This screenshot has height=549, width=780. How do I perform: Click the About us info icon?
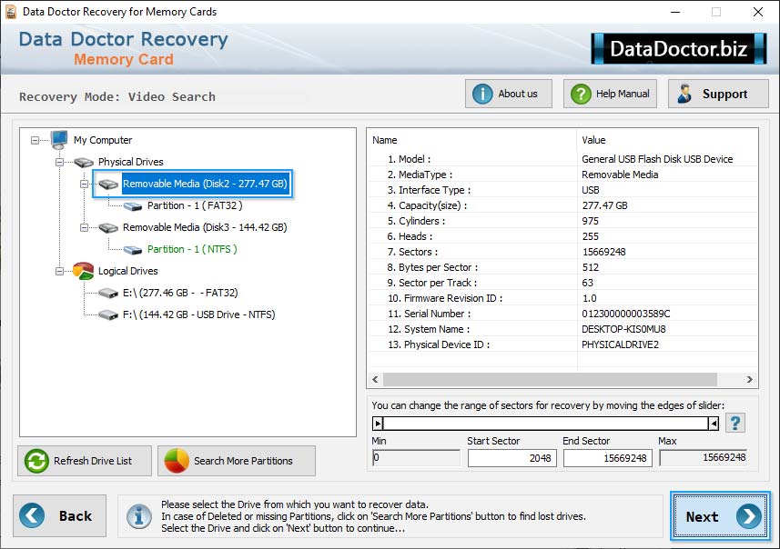coord(482,94)
